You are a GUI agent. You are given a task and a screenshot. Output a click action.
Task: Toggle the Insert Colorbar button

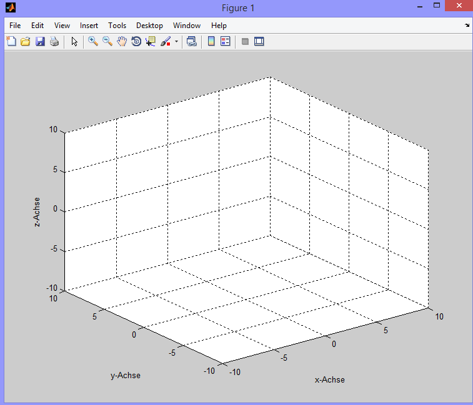[x=211, y=42]
